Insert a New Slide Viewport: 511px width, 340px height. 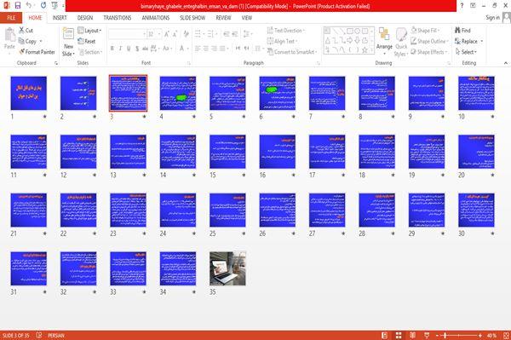[x=68, y=42]
